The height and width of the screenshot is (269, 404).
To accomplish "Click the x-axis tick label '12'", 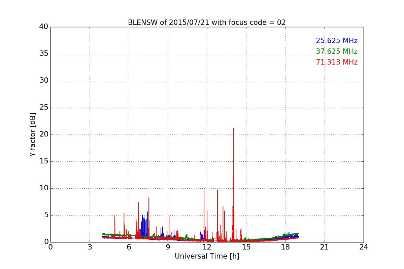I will 207,247.
